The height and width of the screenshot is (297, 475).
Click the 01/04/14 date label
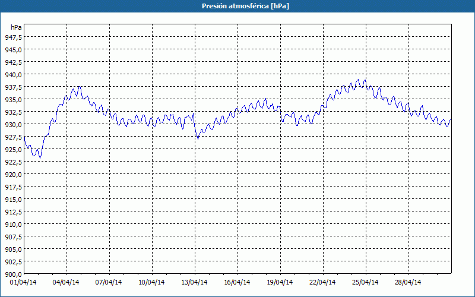pos(23,283)
